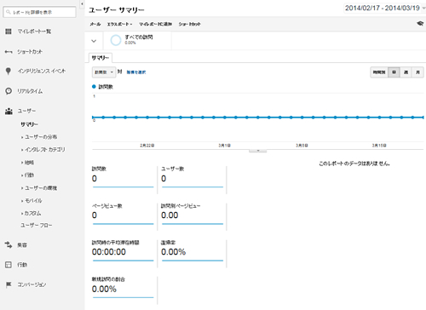Expand the 地域 submenu
Image resolution: width=426 pixels, height=310 pixels.
click(27, 163)
